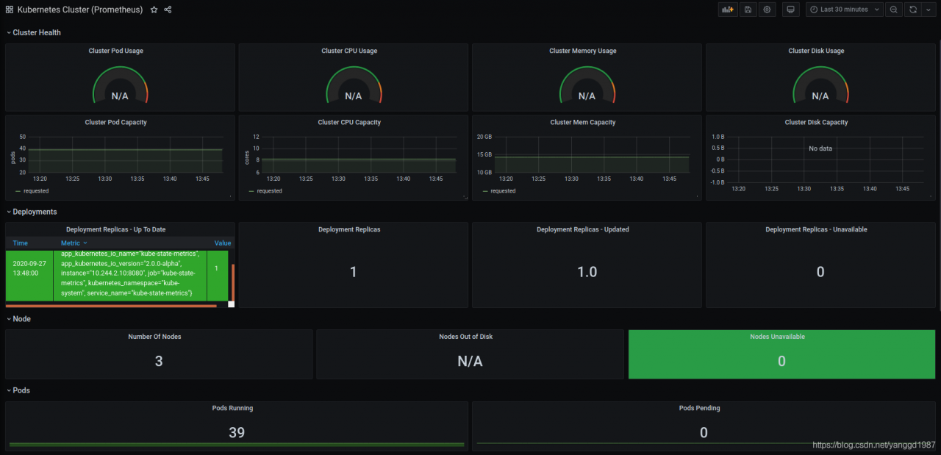The image size is (941, 455).
Task: Toggle the requested legend in Pod Capacity
Action: coord(35,190)
